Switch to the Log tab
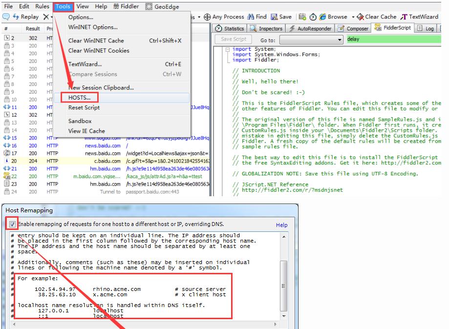 click(x=426, y=28)
